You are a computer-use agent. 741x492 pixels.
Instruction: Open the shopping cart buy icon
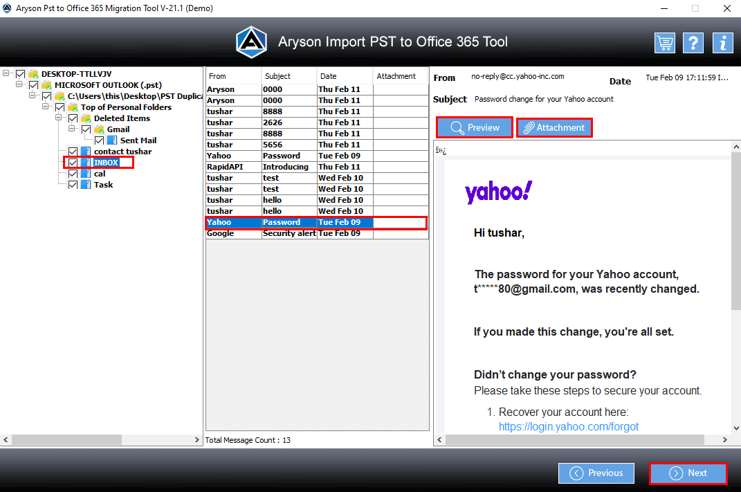pos(664,43)
